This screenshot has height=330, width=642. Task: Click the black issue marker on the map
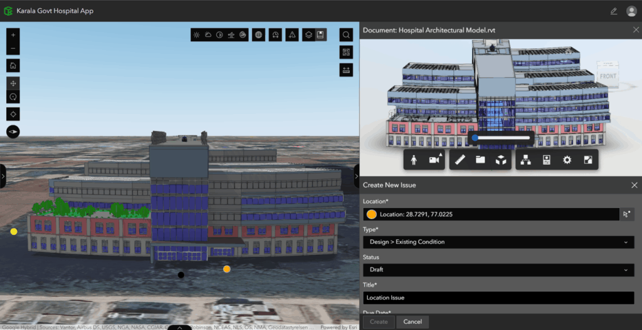point(181,275)
